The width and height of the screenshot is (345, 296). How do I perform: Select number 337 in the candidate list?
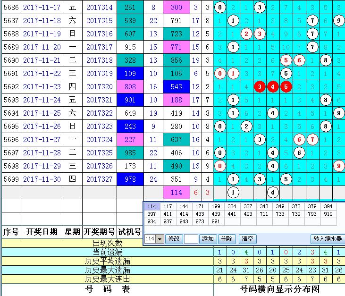(248, 206)
